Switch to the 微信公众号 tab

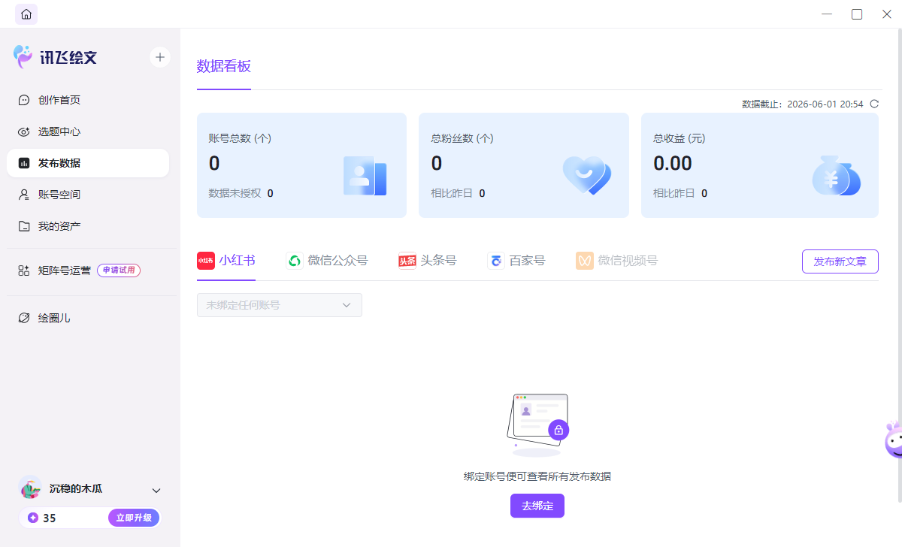click(327, 261)
